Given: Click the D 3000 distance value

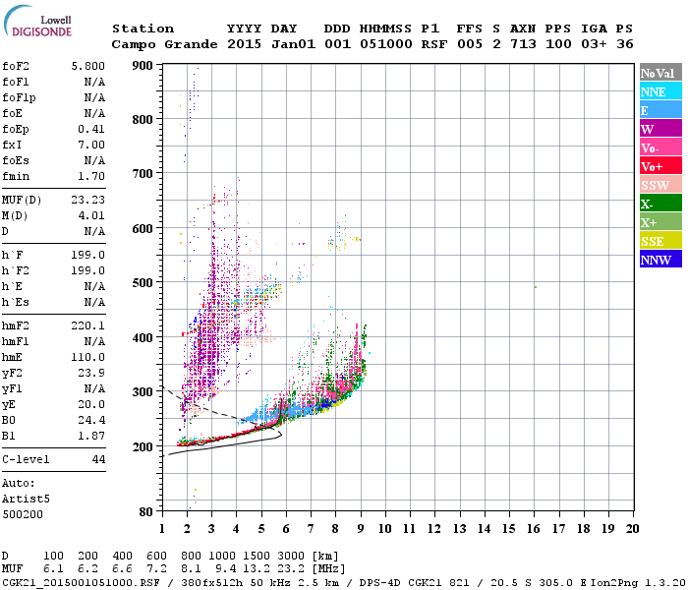Looking at the screenshot, I should [291, 556].
